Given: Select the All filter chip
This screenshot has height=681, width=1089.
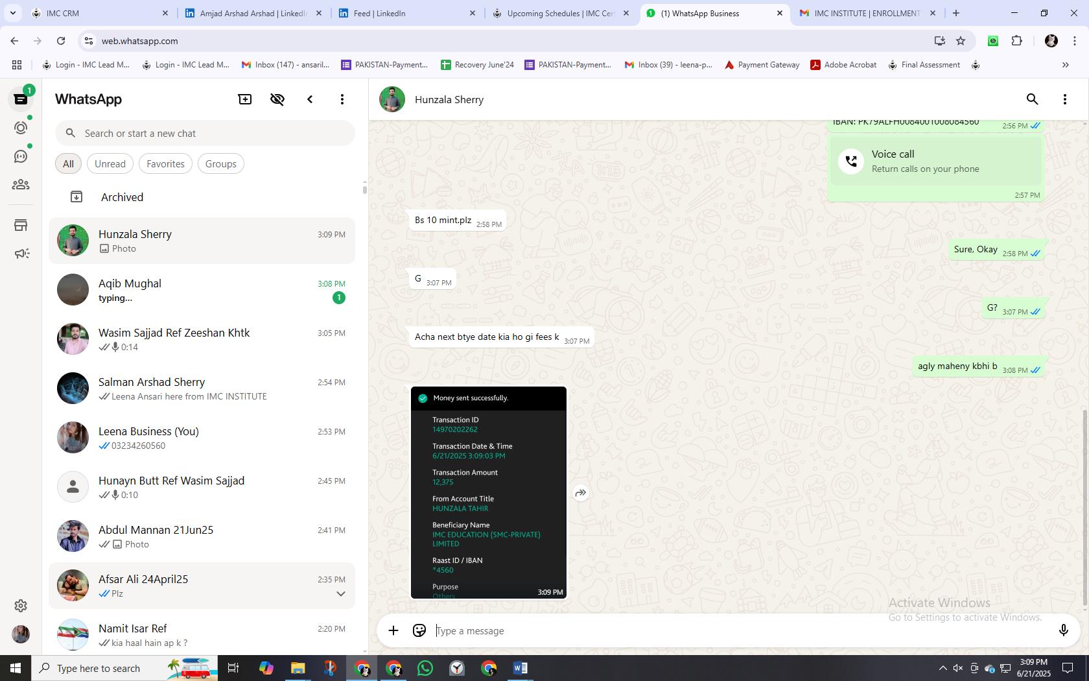Looking at the screenshot, I should [x=68, y=163].
